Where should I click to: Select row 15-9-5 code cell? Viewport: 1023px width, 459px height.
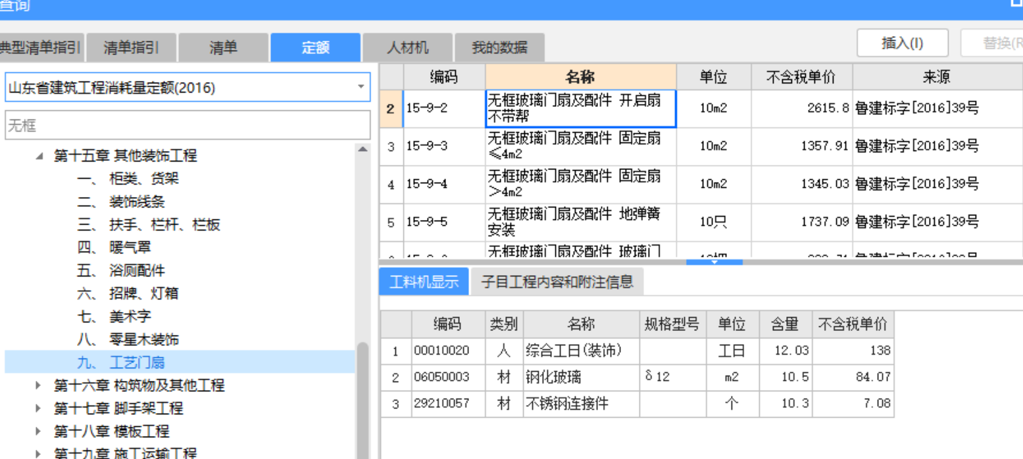[x=444, y=223]
